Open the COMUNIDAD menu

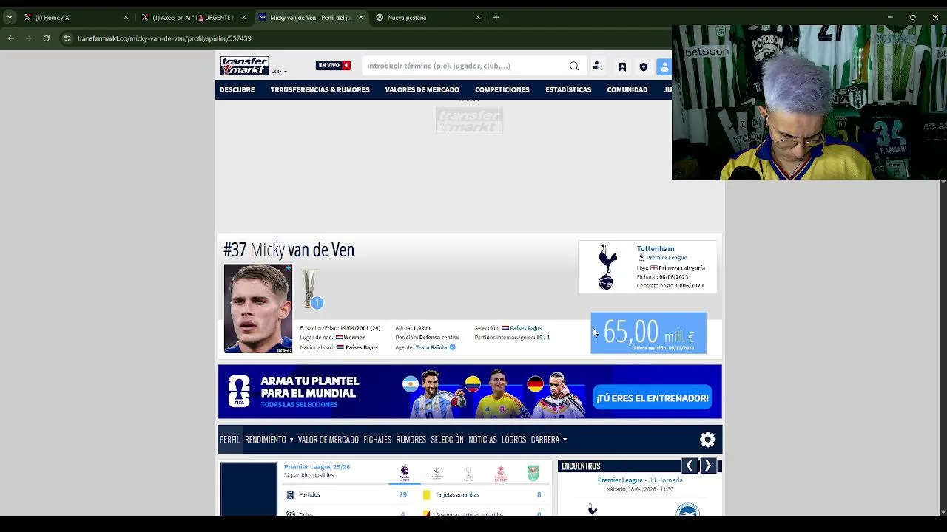pos(627,89)
